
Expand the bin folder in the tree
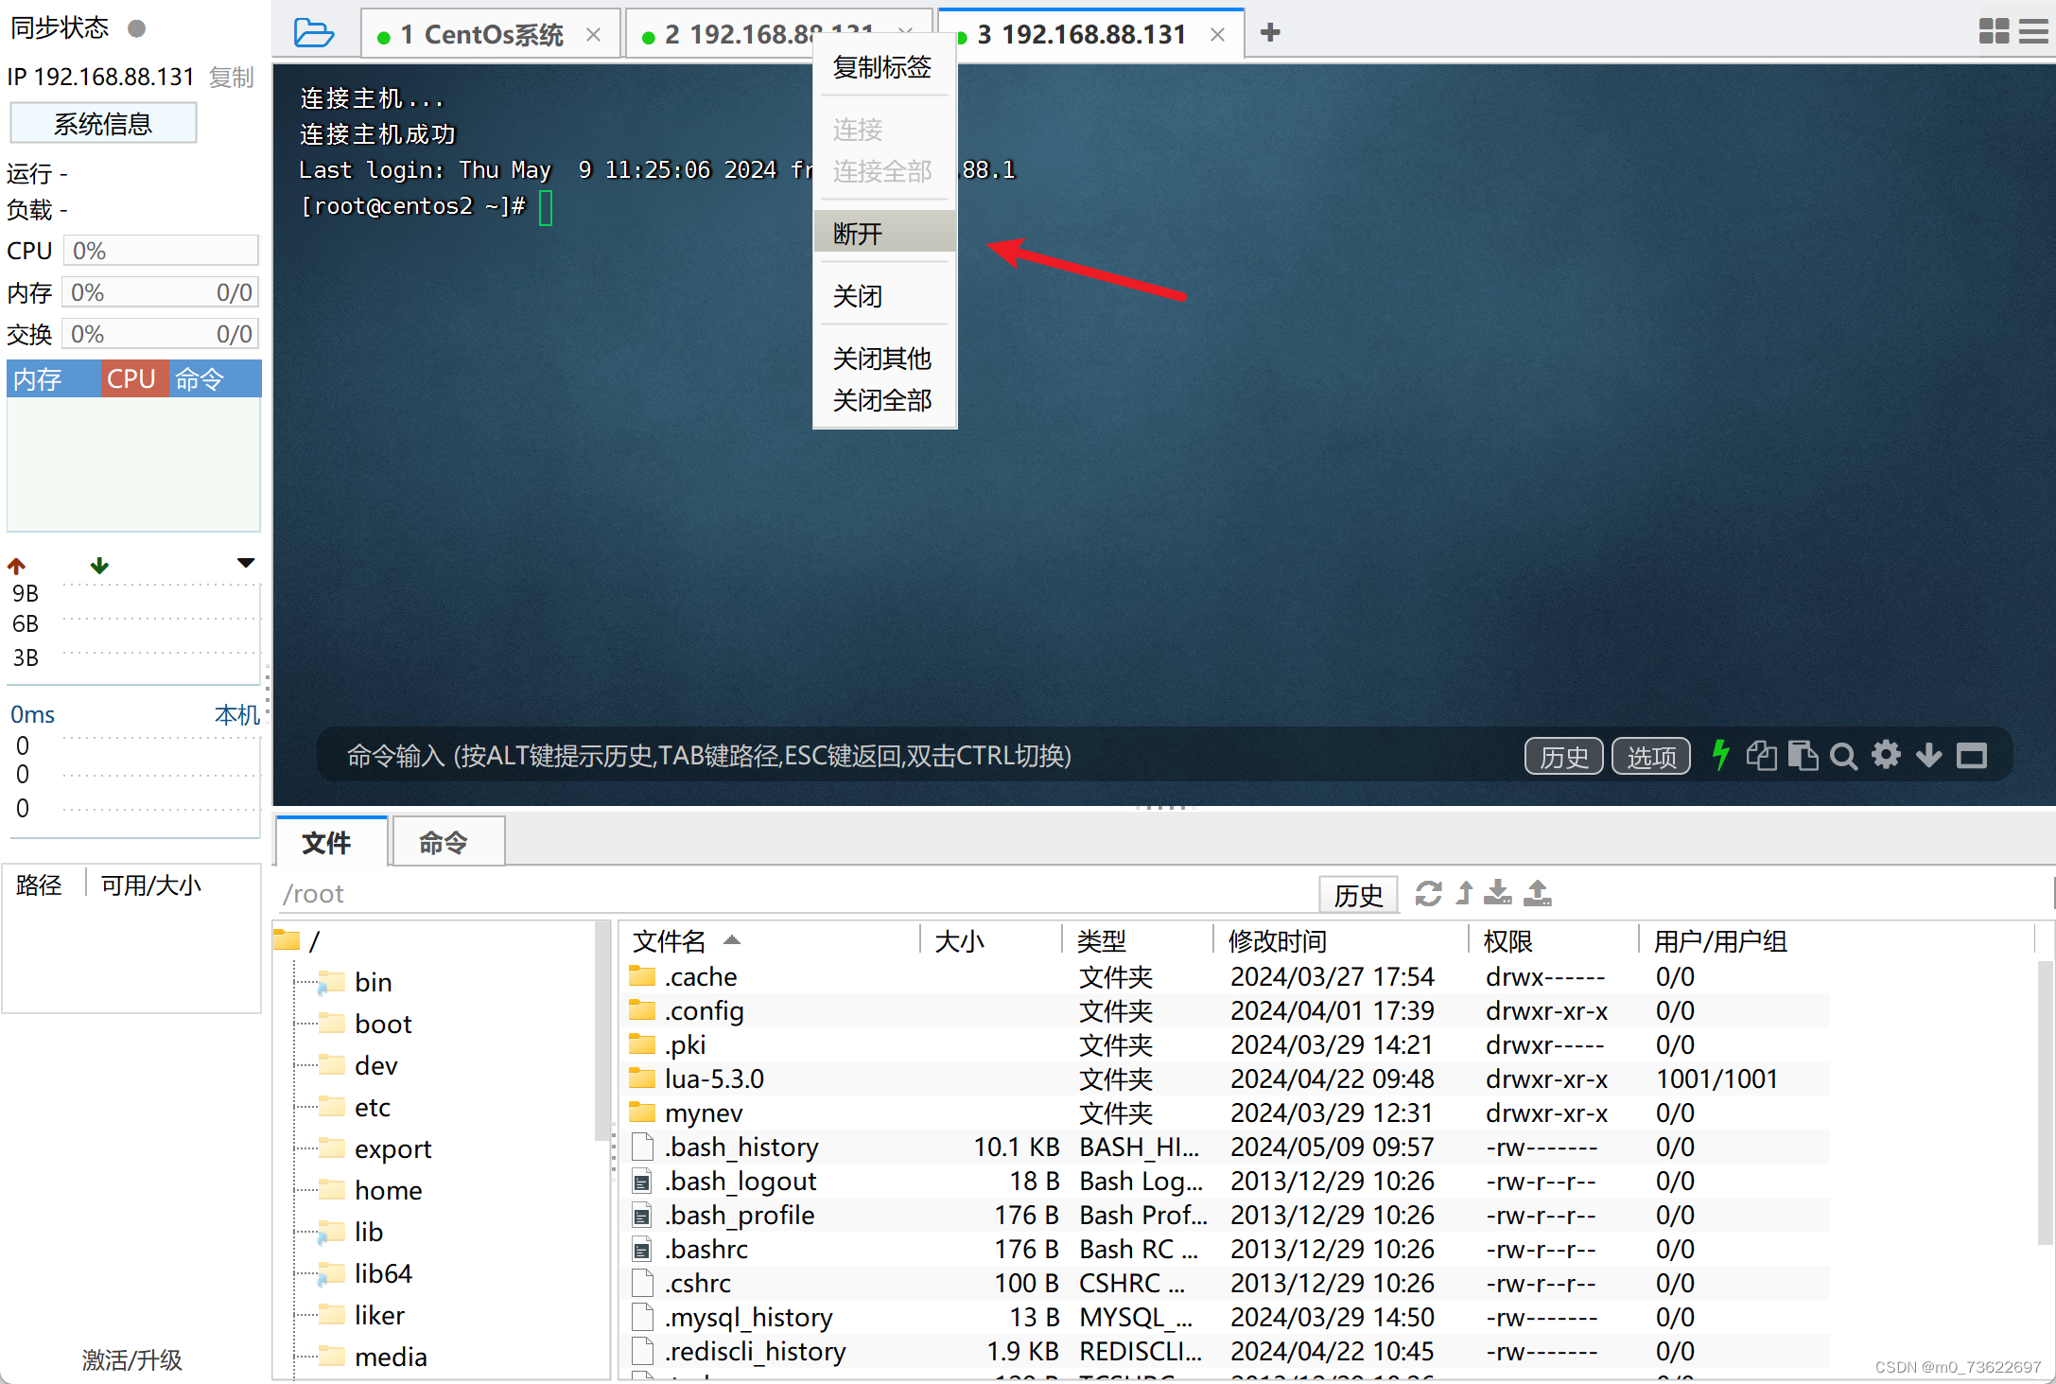[331, 982]
